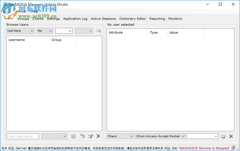This screenshot has height=151, width=240.
Task: Click the Group column header
Action: click(63, 40)
